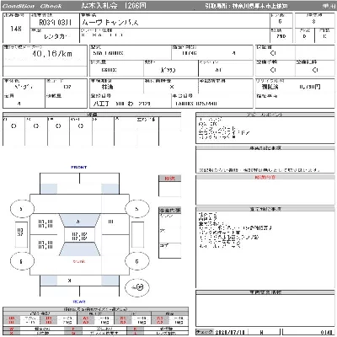Click the rear-right tire circle on diagram
The width and height of the screenshot is (337, 337).
click(x=136, y=261)
